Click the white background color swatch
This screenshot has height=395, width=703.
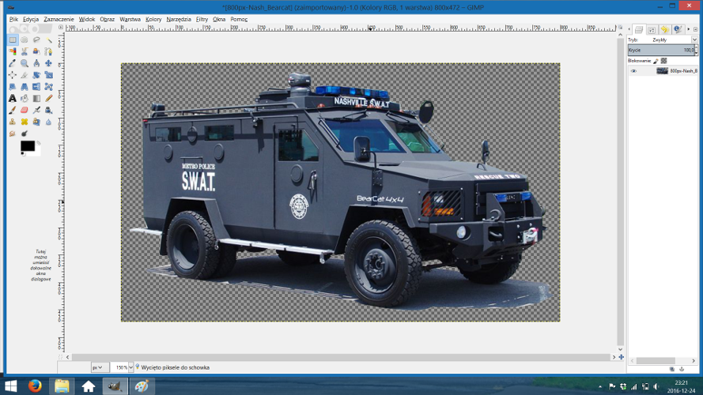click(36, 152)
